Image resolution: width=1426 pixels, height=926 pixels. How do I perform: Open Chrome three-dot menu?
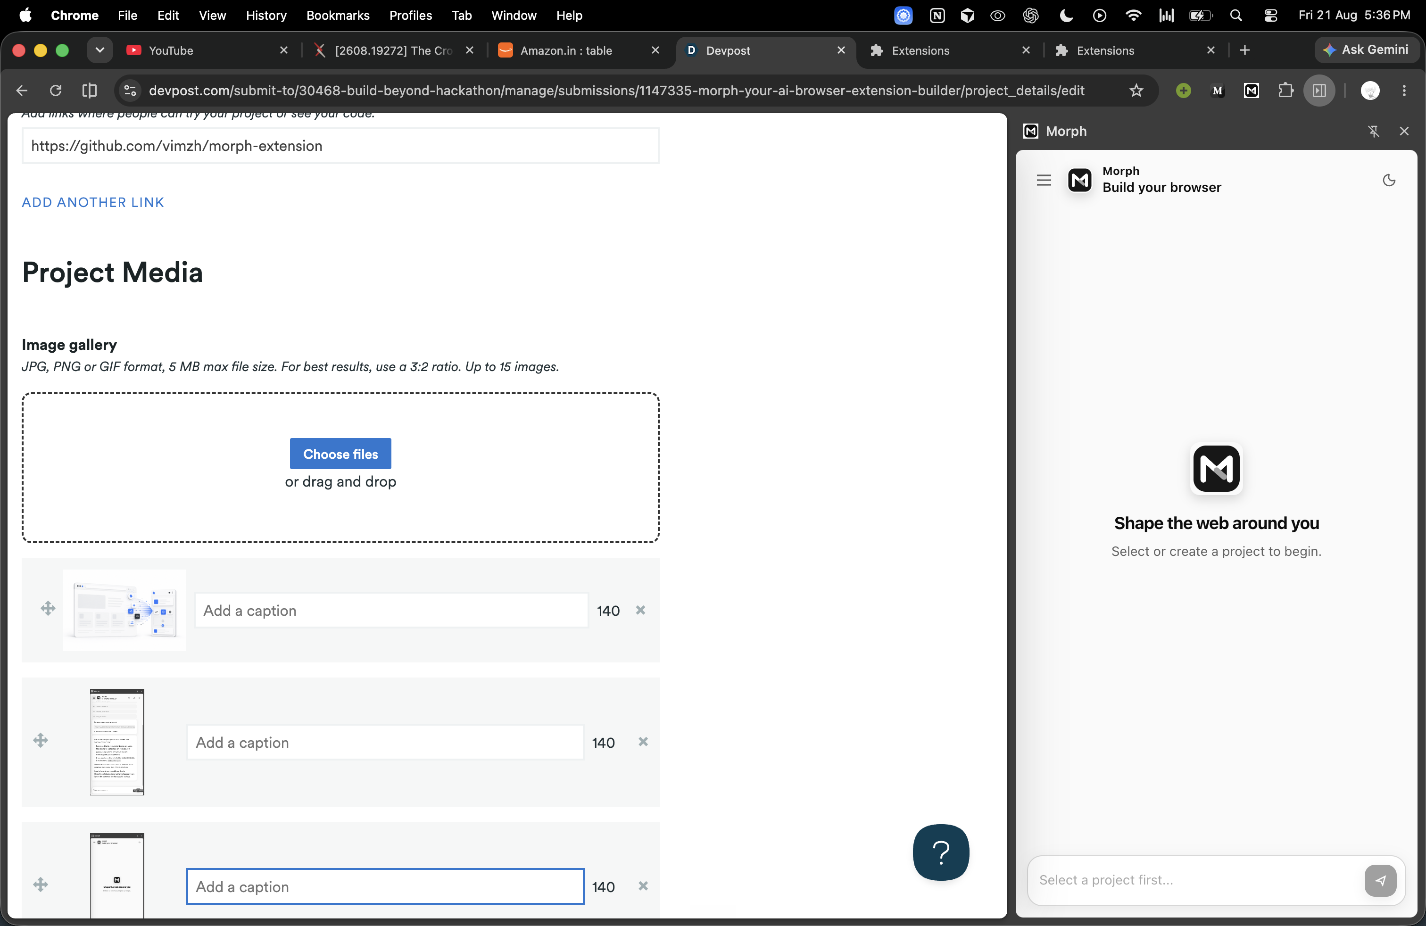[x=1404, y=91]
